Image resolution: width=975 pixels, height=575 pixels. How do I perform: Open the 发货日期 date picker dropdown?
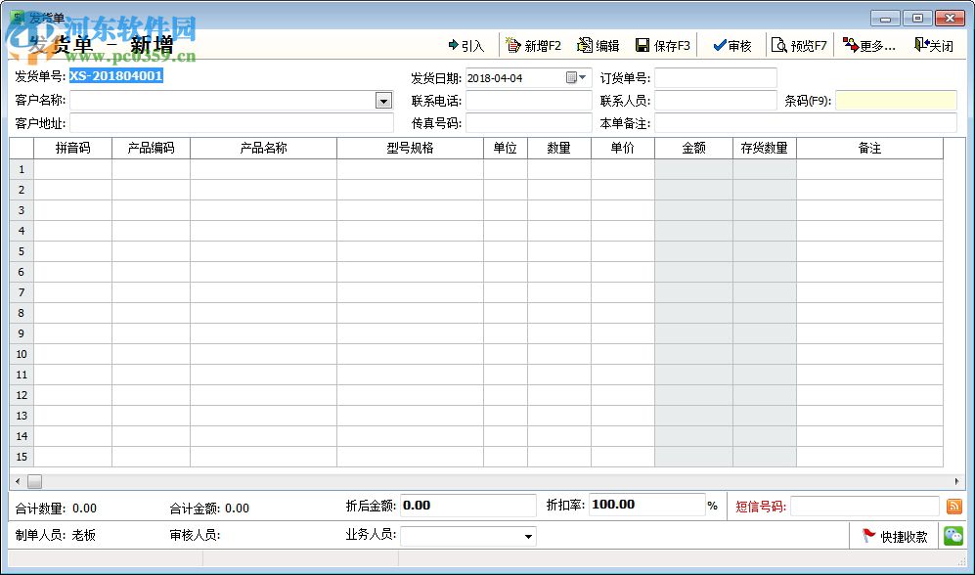(x=577, y=77)
